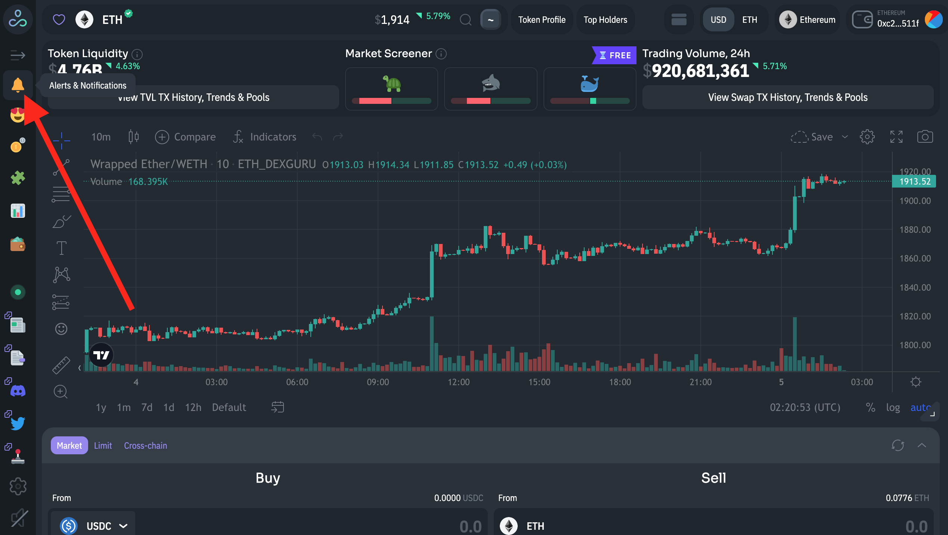948x535 pixels.
Task: Toggle log scale on chart
Action: click(x=893, y=407)
